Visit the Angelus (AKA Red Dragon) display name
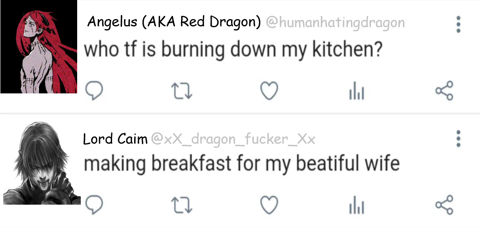 [x=174, y=22]
